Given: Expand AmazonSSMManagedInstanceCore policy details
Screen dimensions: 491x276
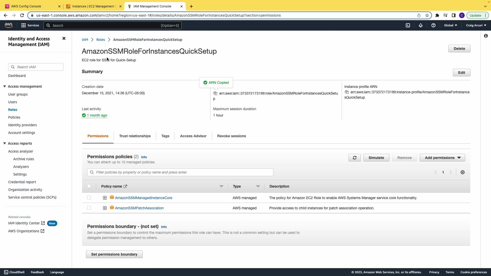Looking at the screenshot, I should click(105, 198).
